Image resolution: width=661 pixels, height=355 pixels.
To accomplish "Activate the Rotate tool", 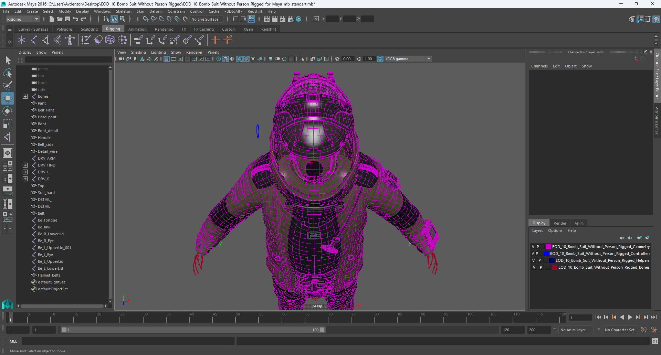I will click(x=8, y=111).
